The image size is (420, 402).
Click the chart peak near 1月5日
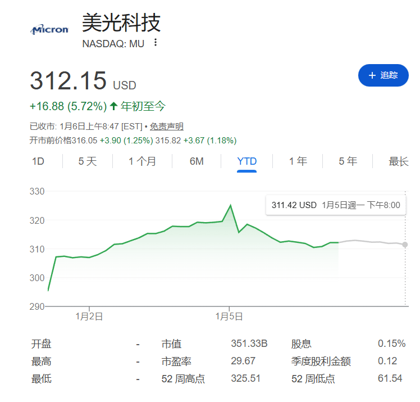click(230, 205)
